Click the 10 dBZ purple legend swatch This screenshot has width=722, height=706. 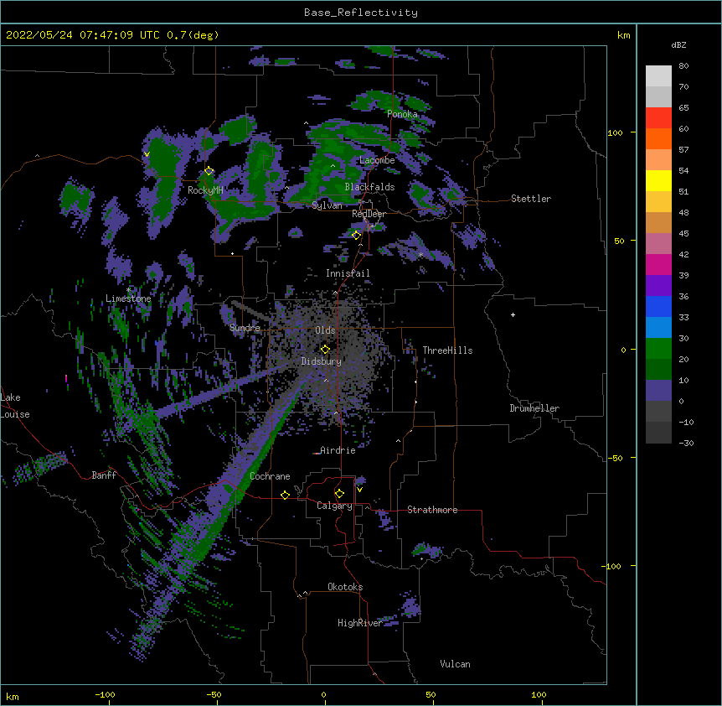click(658, 390)
